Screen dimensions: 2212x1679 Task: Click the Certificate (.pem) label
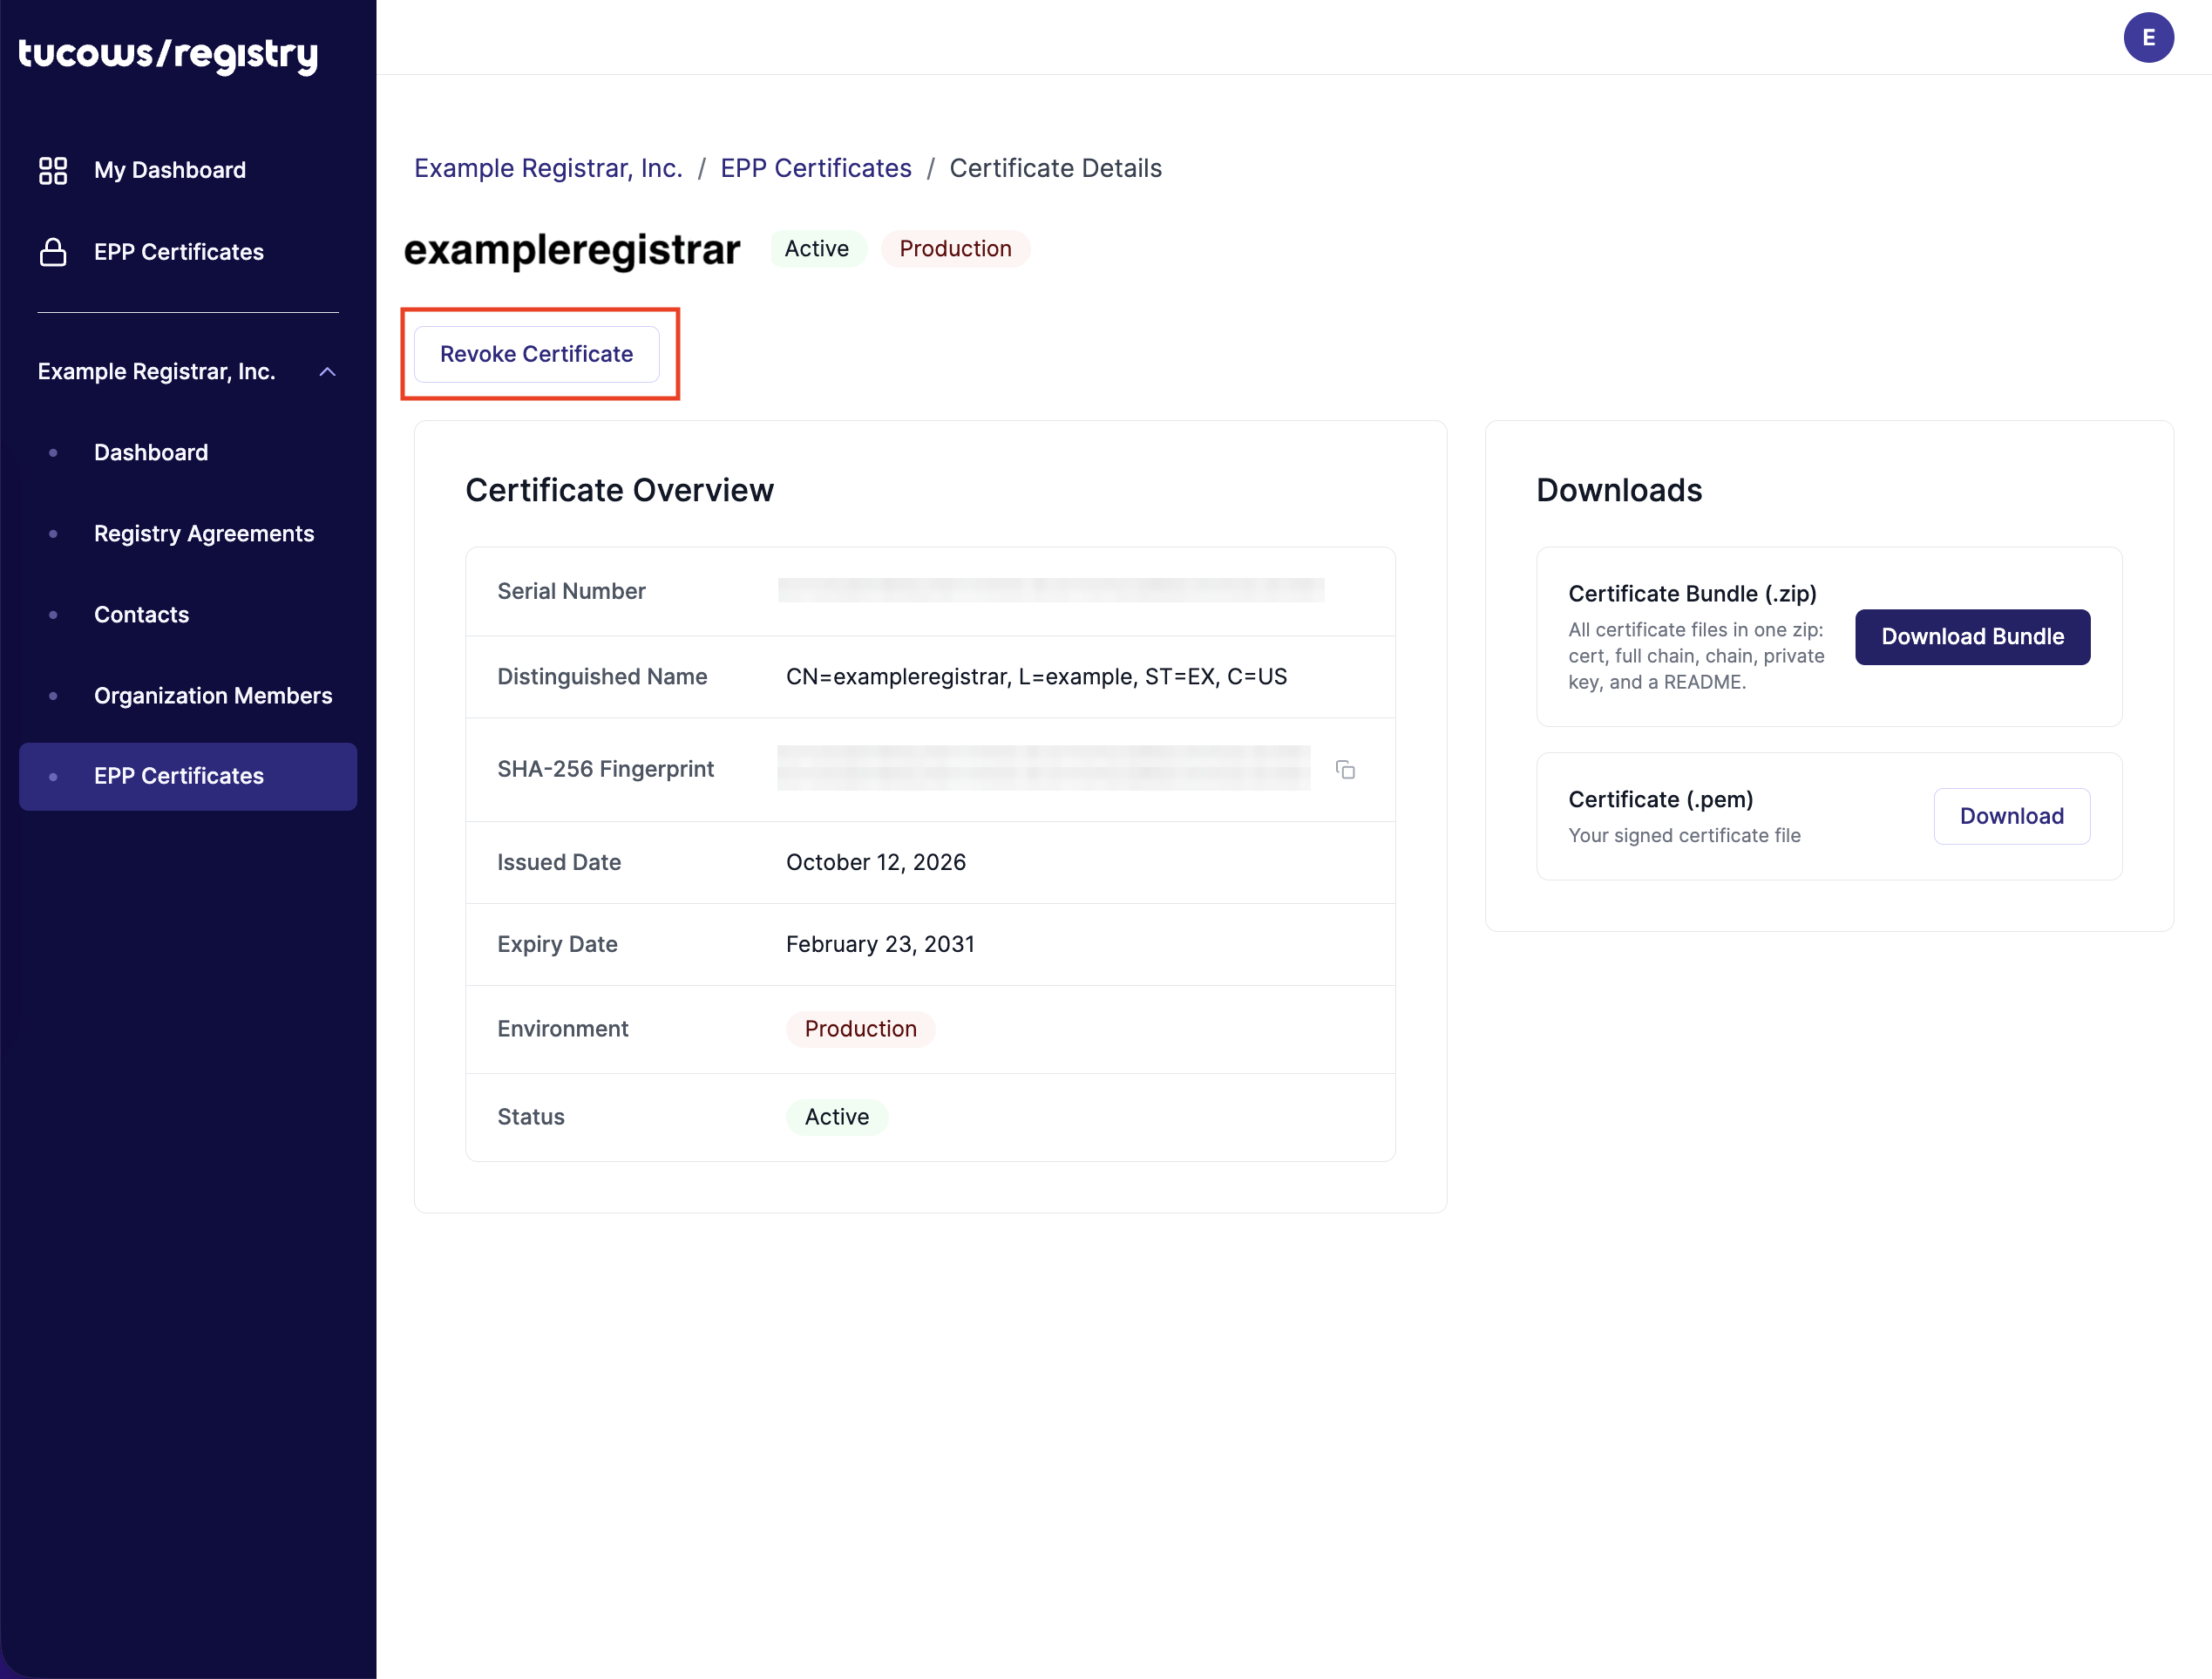1660,799
